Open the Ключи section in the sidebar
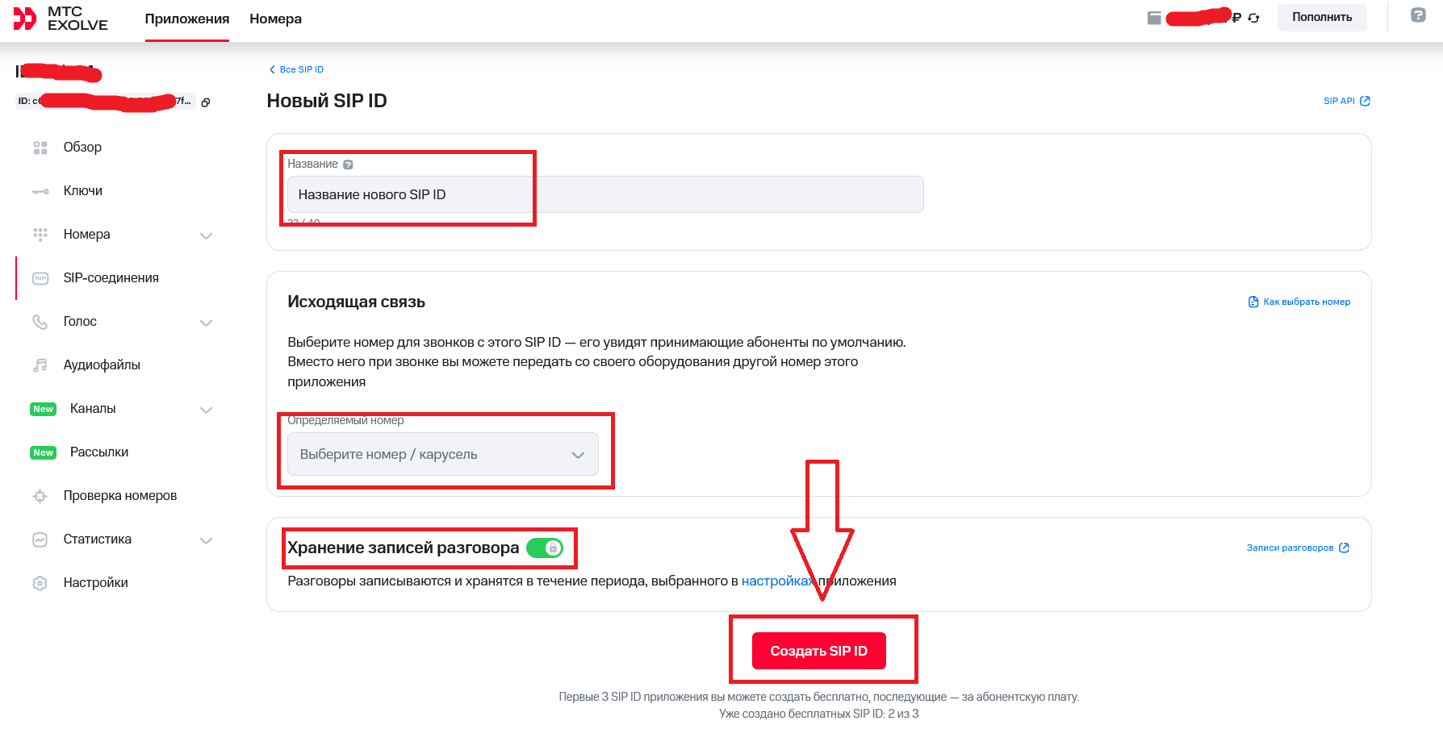The image size is (1443, 729). [x=82, y=191]
